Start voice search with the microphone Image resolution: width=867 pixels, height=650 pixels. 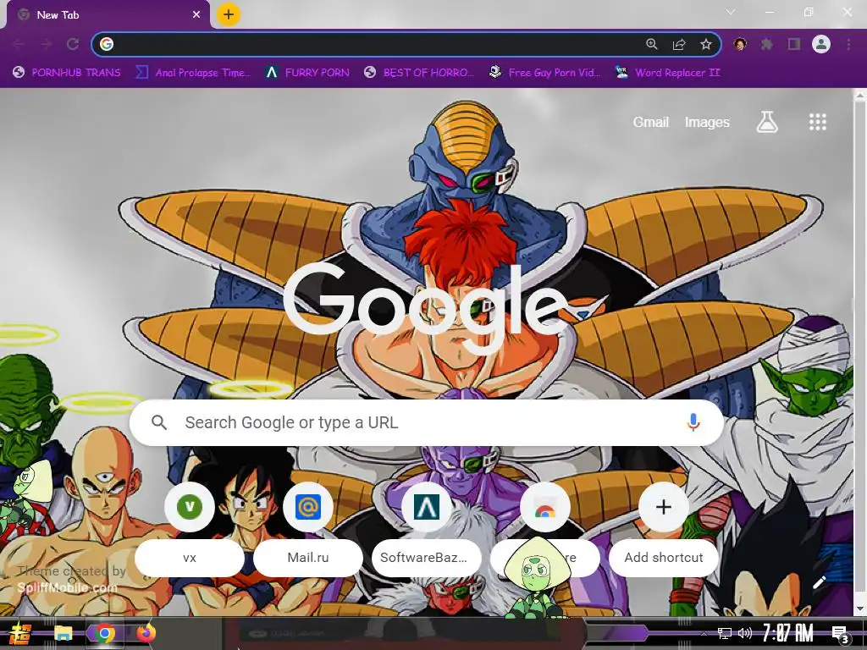pos(693,423)
